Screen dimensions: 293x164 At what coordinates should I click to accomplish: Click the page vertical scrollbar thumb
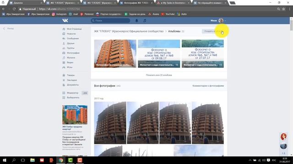coord(291,25)
